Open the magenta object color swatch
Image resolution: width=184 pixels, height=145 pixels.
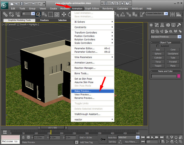click(x=179, y=76)
